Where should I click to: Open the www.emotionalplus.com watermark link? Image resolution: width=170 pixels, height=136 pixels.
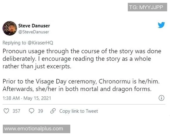[x=34, y=129]
